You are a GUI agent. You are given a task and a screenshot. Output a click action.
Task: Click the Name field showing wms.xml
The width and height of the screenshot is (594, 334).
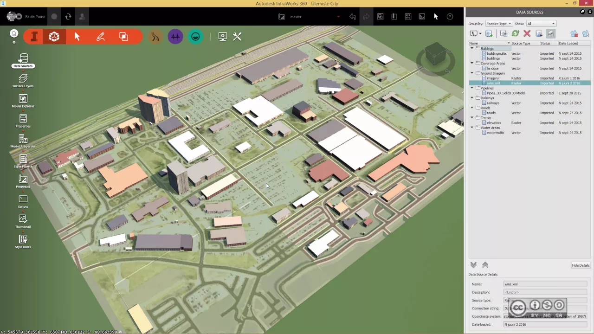(545, 284)
